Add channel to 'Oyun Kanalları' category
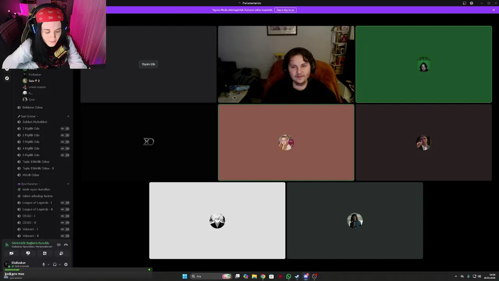Screen dimensions: 499x281 (68, 184)
